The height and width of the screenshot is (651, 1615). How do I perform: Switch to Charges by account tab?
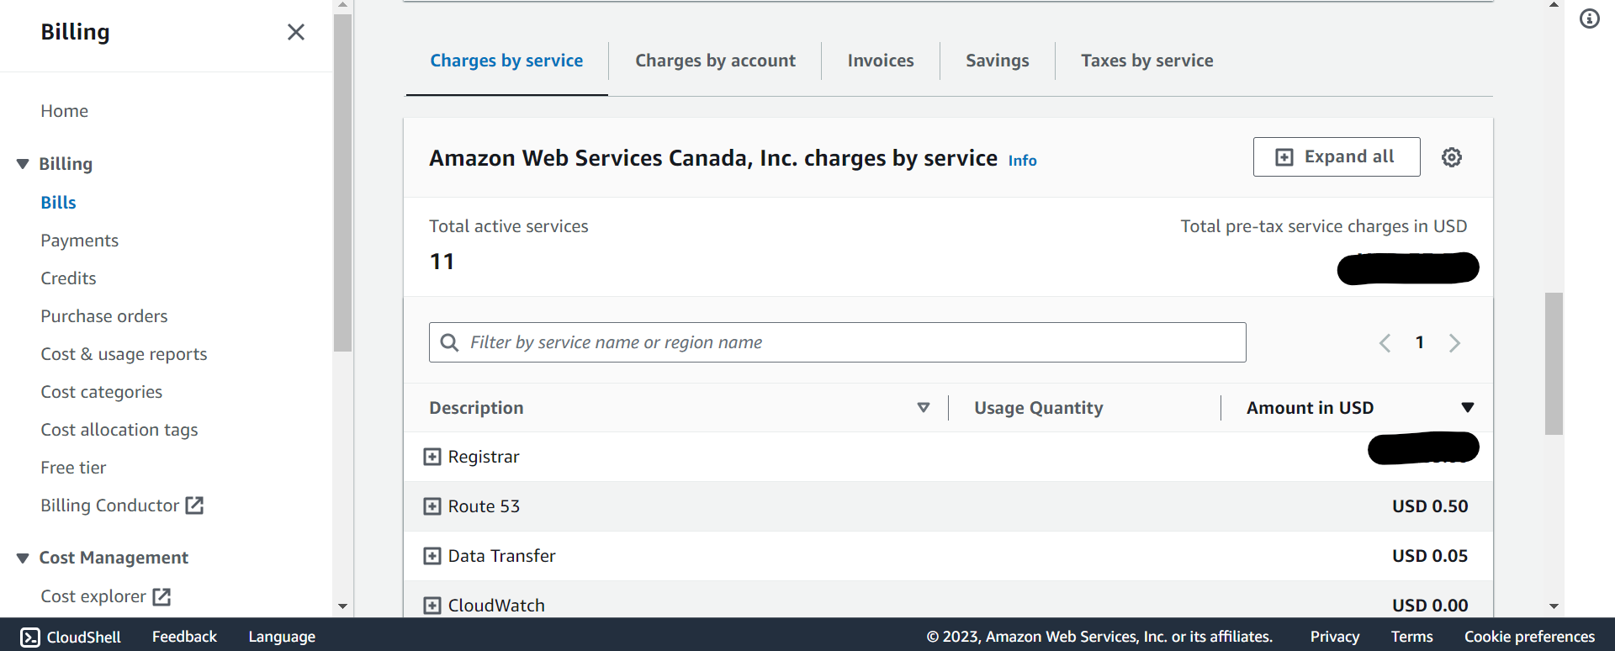click(715, 61)
